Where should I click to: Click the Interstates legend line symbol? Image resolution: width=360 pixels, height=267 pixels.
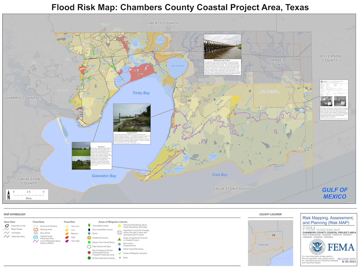click(7, 233)
